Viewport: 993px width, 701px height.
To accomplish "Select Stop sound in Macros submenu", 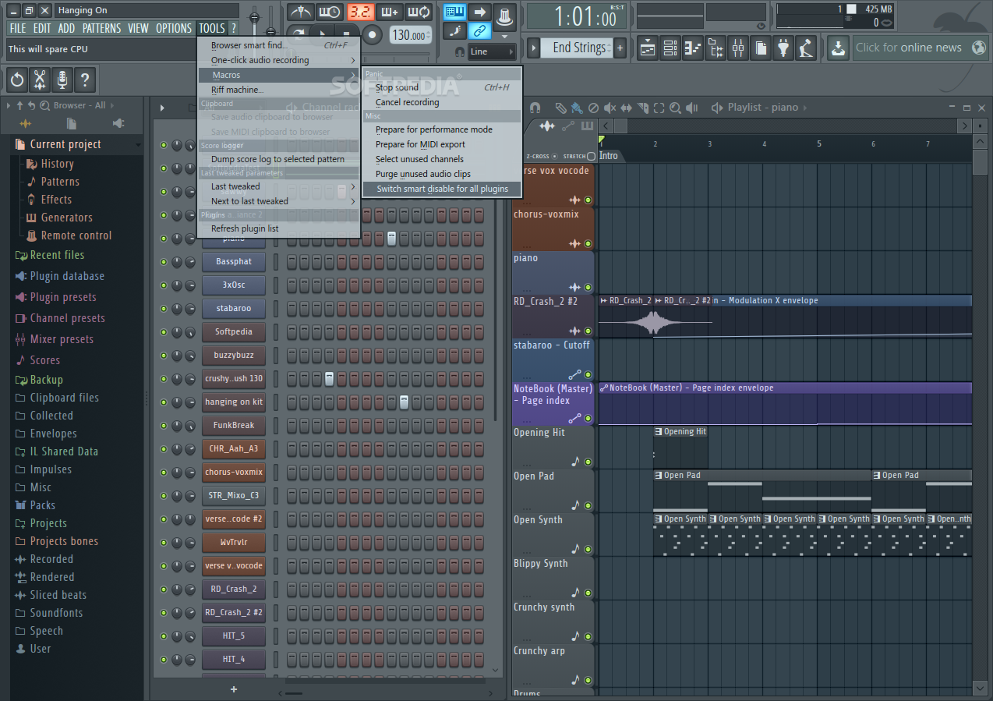I will [442, 87].
